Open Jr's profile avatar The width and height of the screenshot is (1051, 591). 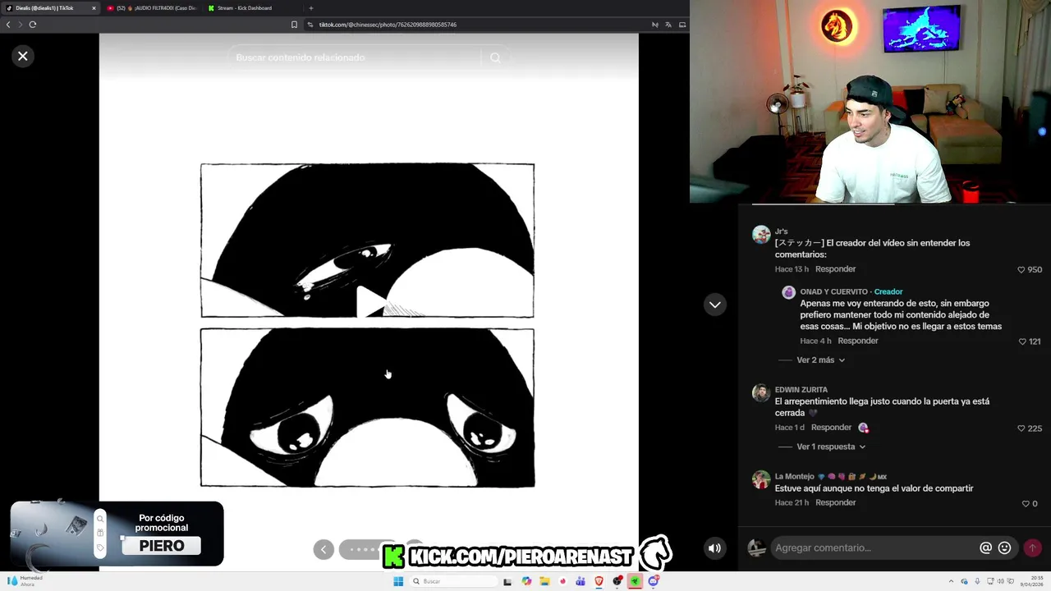coord(761,234)
